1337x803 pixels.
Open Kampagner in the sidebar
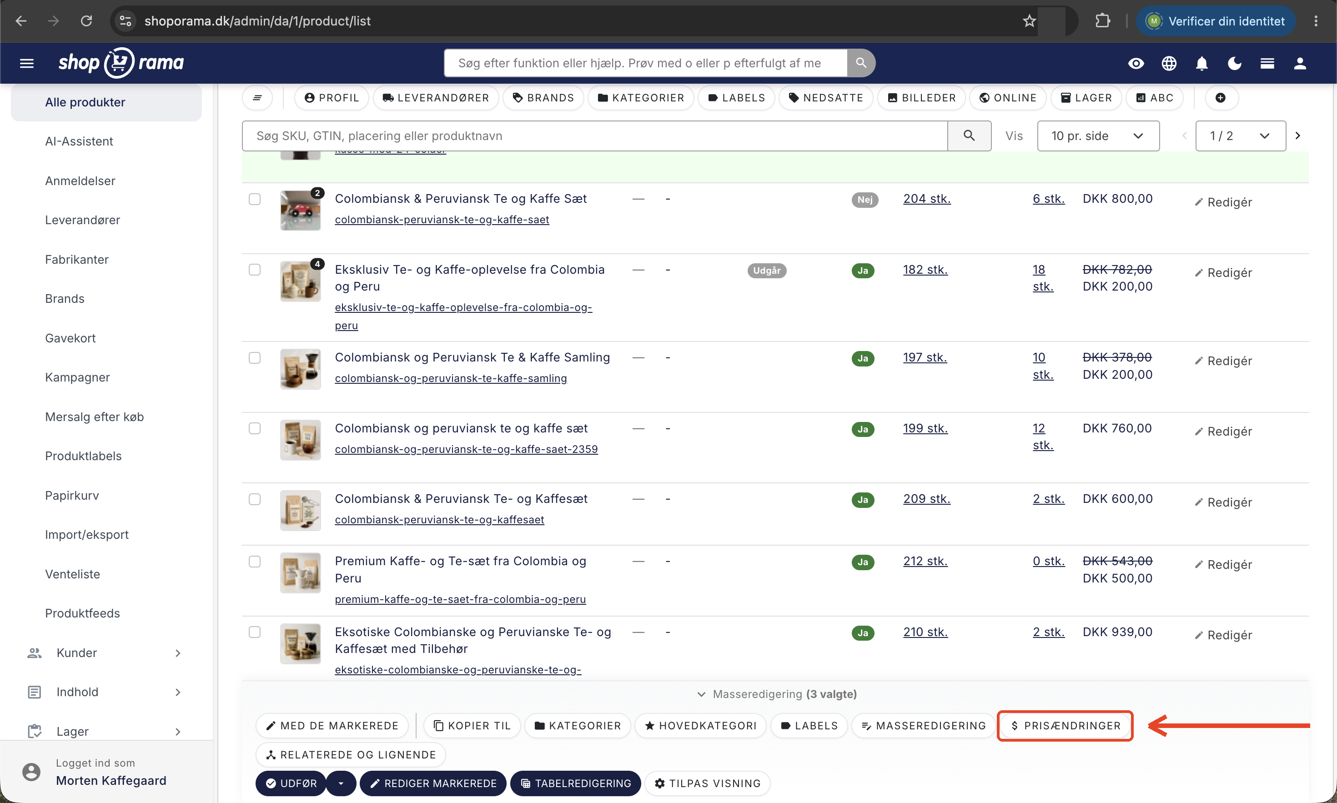click(x=77, y=377)
